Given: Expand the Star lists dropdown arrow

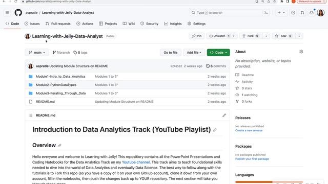Looking at the screenshot, I should tap(299, 36).
